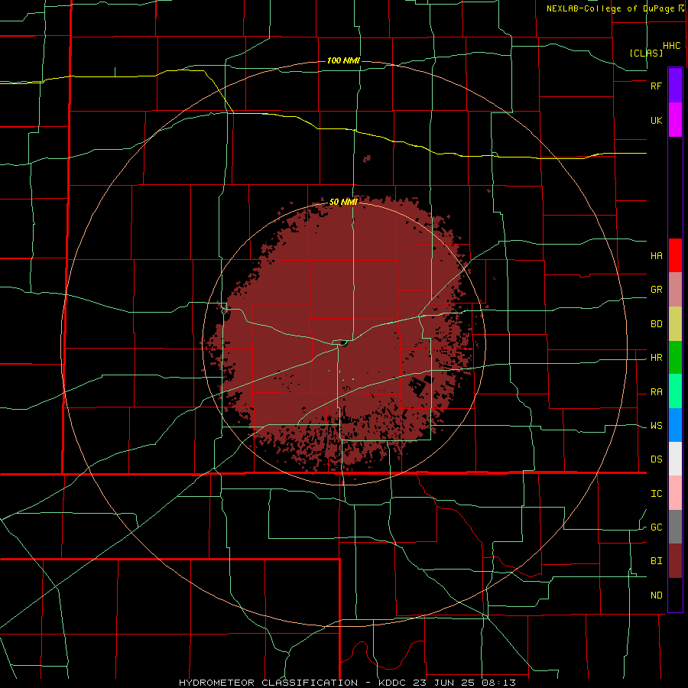This screenshot has height=688, width=688.
Task: Click the RF legend label
Action: click(657, 86)
